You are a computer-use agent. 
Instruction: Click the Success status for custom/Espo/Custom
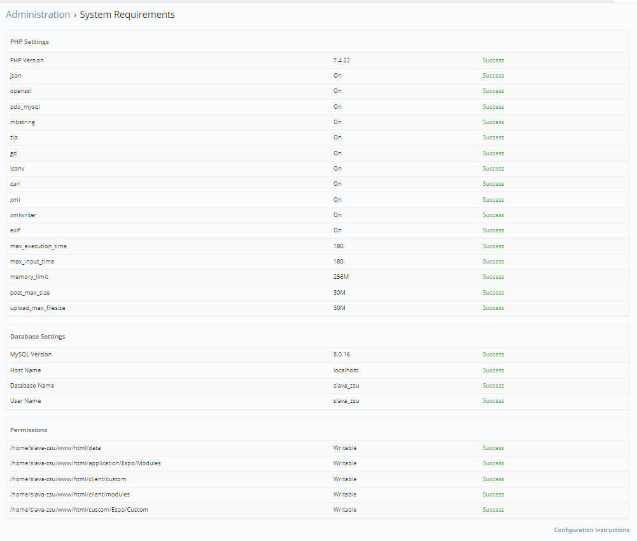point(493,510)
